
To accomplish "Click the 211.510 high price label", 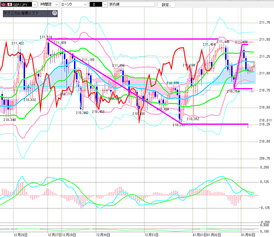I will pos(46,37).
